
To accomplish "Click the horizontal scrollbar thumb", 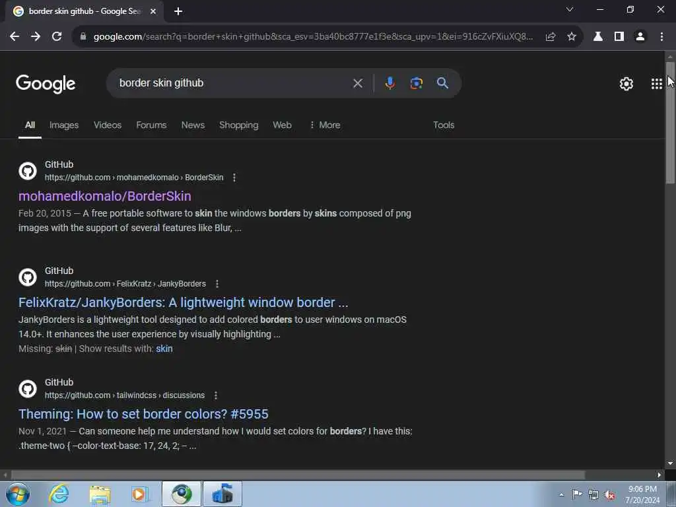I will coord(298,475).
